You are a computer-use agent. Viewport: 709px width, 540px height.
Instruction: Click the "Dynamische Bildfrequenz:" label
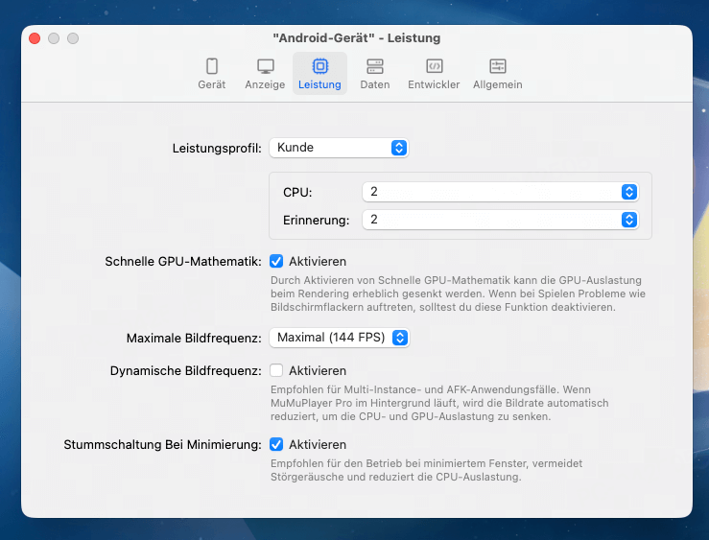coord(186,371)
